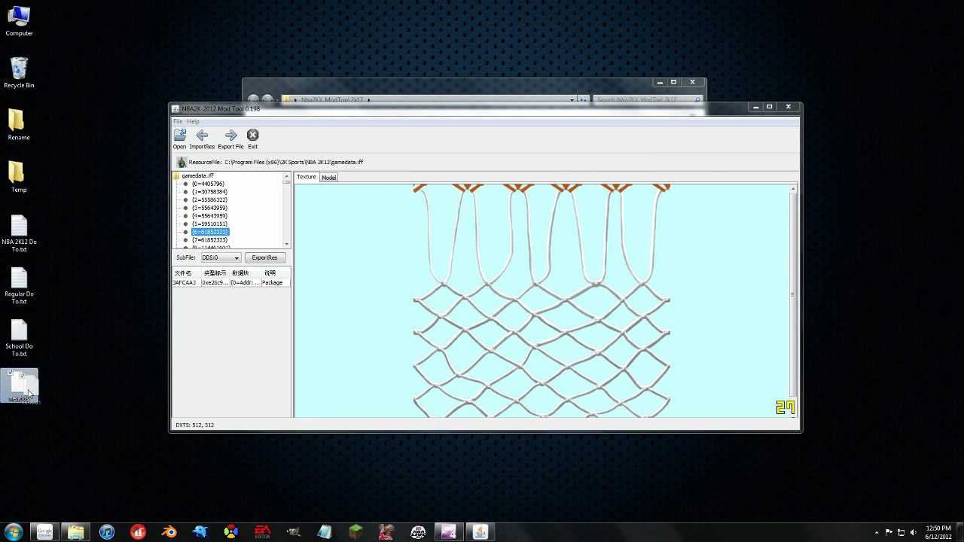Open the volume control in system tray

pyautogui.click(x=914, y=532)
